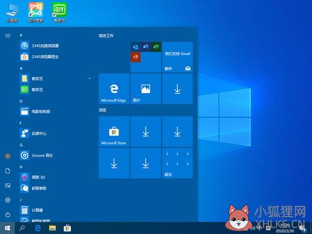This screenshot has width=312, height=234.
Task: Launch Word from Office tile group
Action: pos(145,47)
